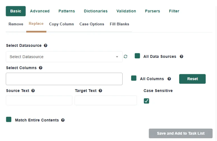Click the refresh datasource icon
The width and height of the screenshot is (217, 141).
point(125,56)
